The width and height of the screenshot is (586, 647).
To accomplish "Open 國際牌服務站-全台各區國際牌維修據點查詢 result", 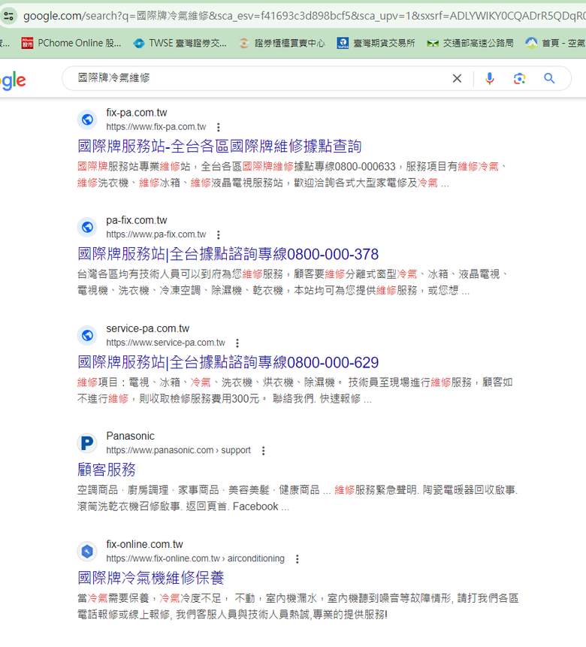I will pyautogui.click(x=219, y=146).
